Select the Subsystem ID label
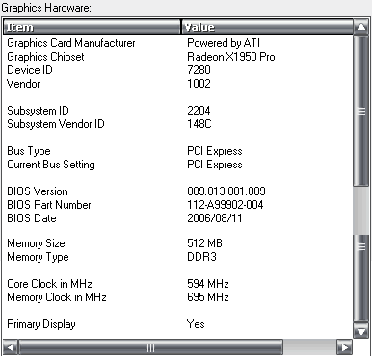This screenshot has width=372, height=357. point(38,111)
